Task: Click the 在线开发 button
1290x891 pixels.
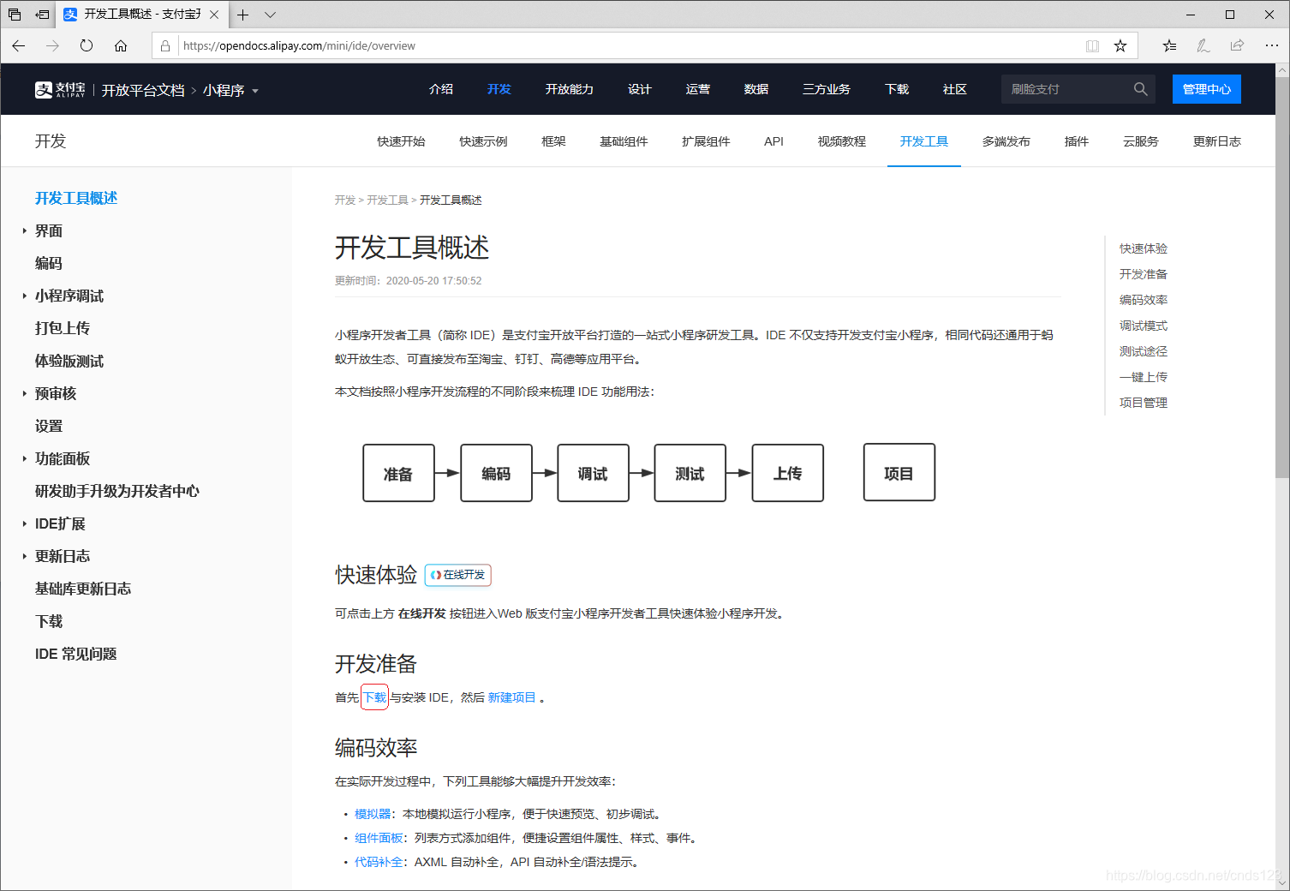Action: click(x=458, y=575)
